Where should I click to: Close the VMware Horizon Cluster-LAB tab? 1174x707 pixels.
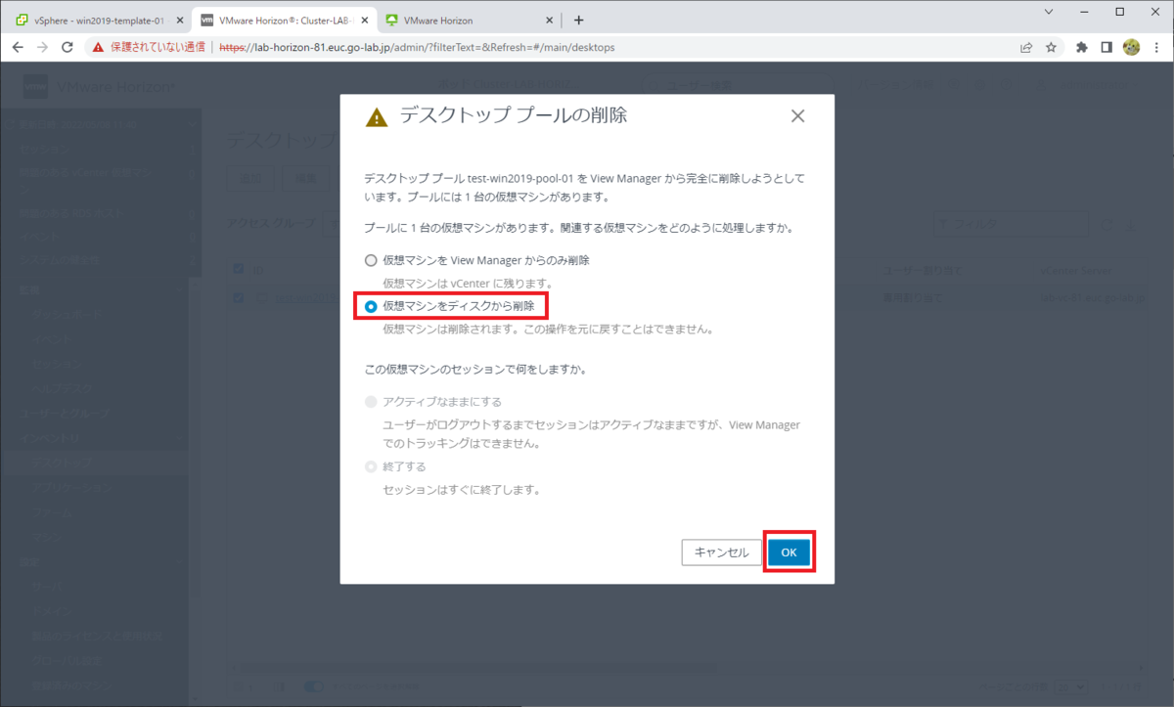click(363, 20)
